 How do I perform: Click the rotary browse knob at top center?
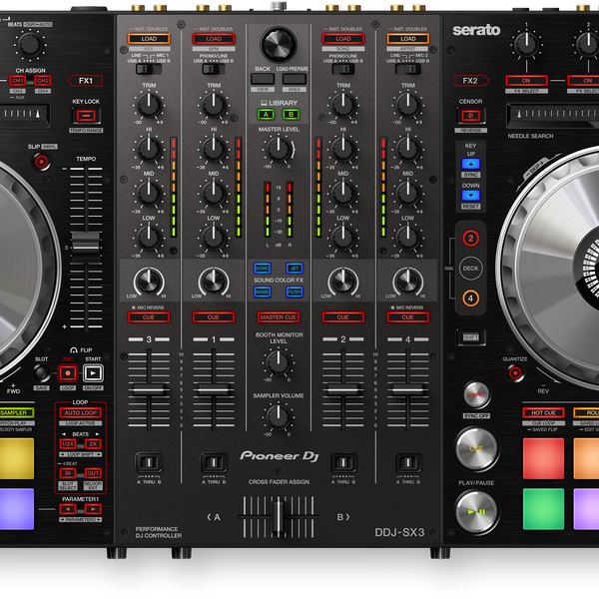click(279, 44)
